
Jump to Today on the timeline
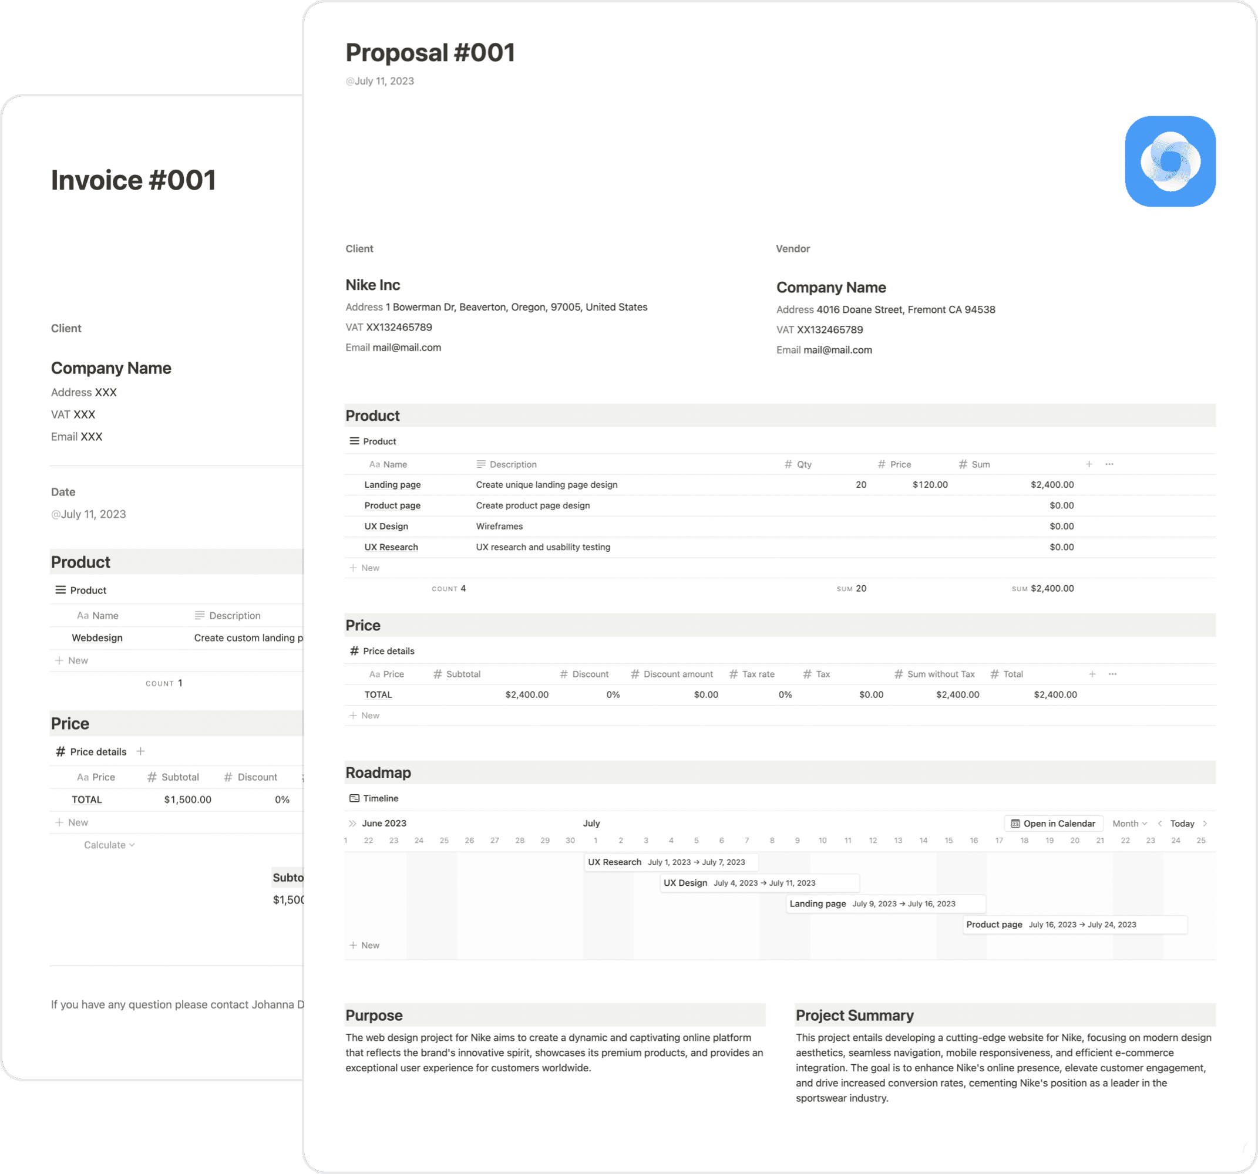click(1182, 824)
